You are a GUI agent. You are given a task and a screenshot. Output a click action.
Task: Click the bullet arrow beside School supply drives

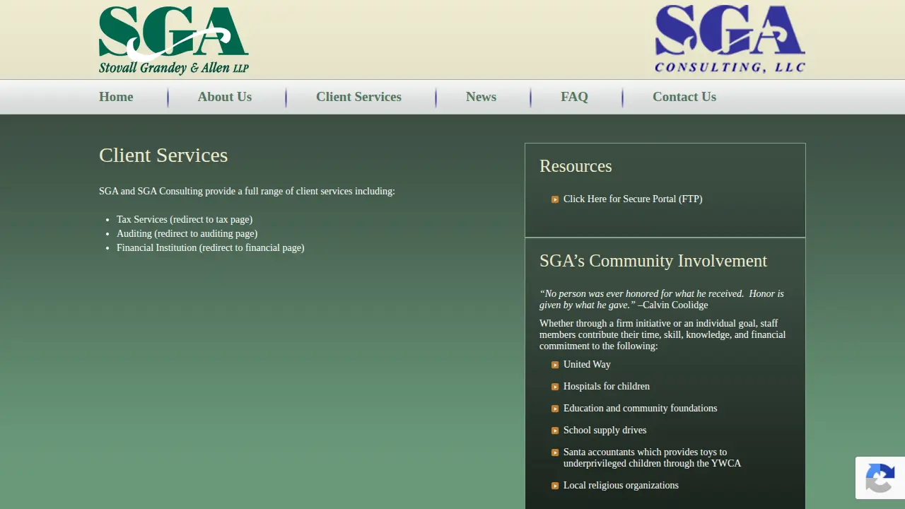555,431
